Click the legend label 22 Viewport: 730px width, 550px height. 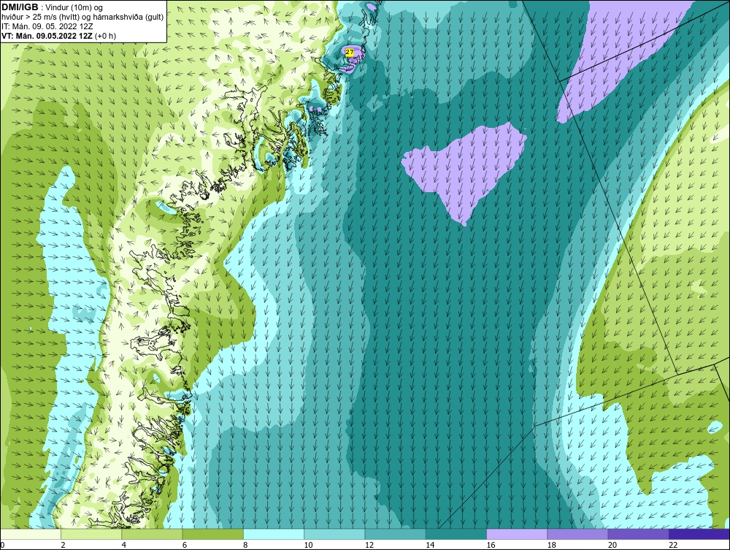point(673,545)
